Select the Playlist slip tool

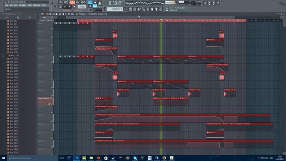click(x=60, y=14)
